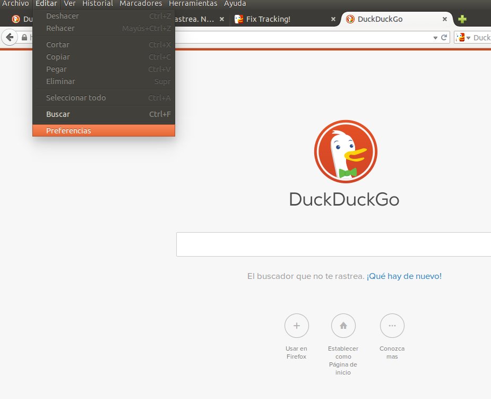Open the address bar history dropdown
Image resolution: width=491 pixels, height=399 pixels.
tap(436, 37)
